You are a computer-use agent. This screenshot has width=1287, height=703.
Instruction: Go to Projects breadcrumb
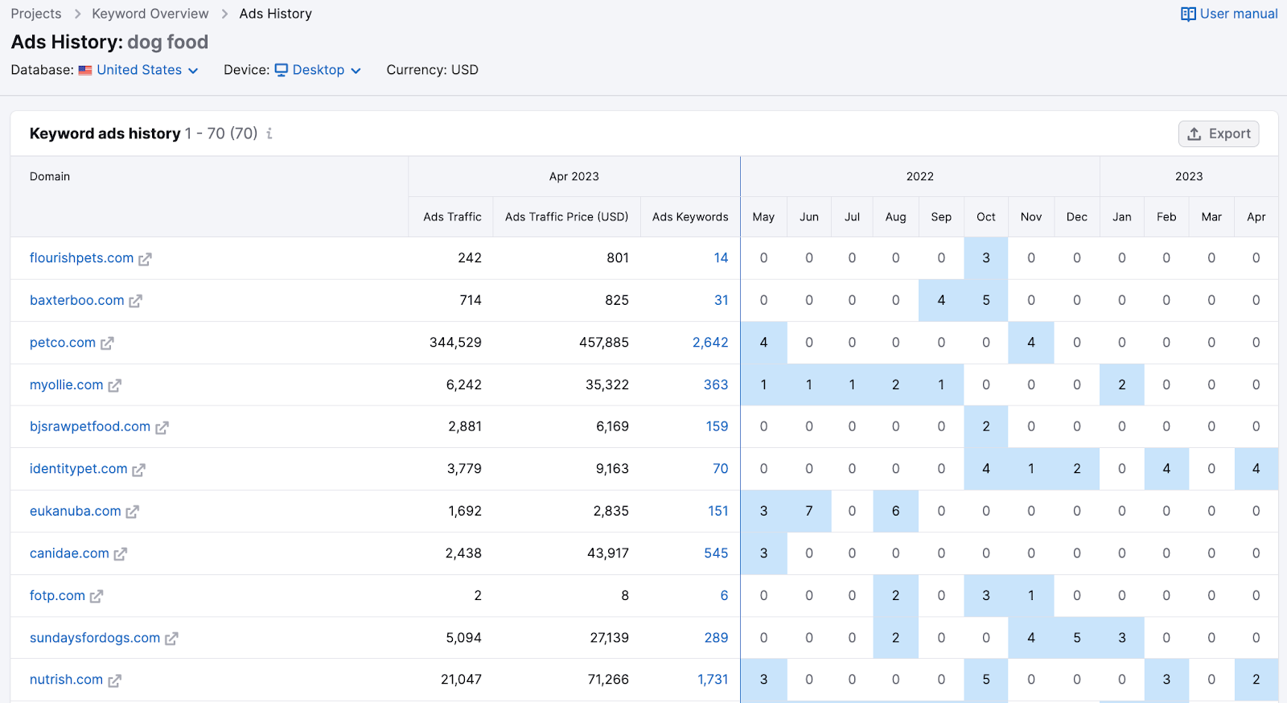tap(36, 14)
